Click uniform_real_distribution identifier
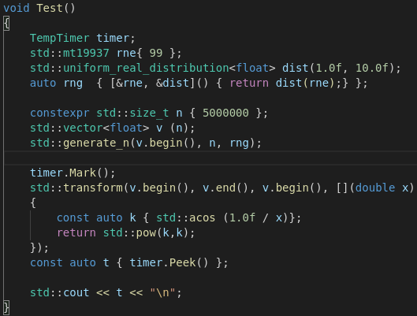Image resolution: width=417 pixels, height=316 pixels. point(146,69)
